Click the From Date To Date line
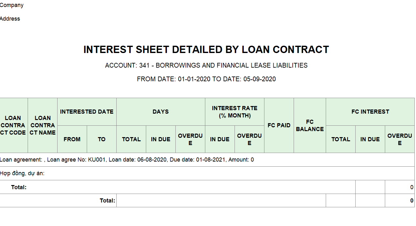 click(206, 79)
